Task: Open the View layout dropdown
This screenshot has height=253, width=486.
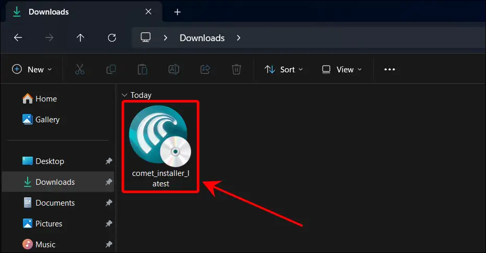Action: point(342,69)
